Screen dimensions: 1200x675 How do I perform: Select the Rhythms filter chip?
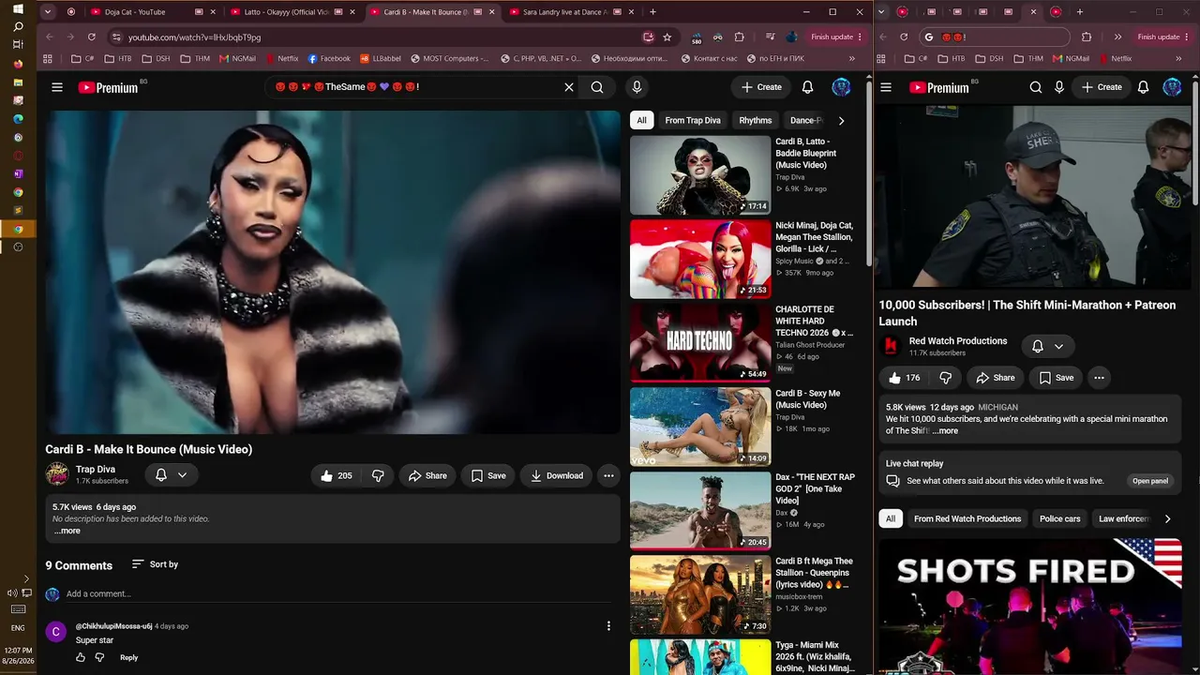coord(756,120)
